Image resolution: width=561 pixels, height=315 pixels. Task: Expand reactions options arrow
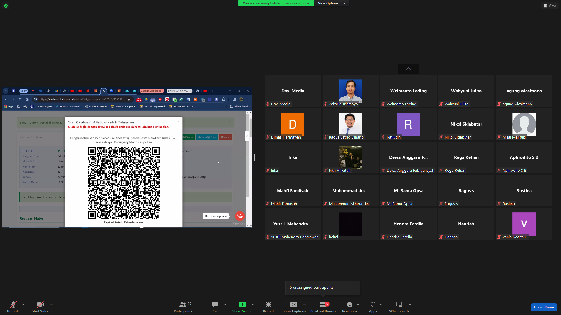click(358, 304)
